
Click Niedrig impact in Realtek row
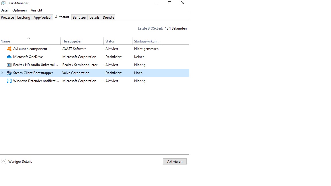pos(140,65)
